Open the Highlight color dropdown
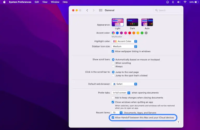Screen dimensions: 200x130 124,41
